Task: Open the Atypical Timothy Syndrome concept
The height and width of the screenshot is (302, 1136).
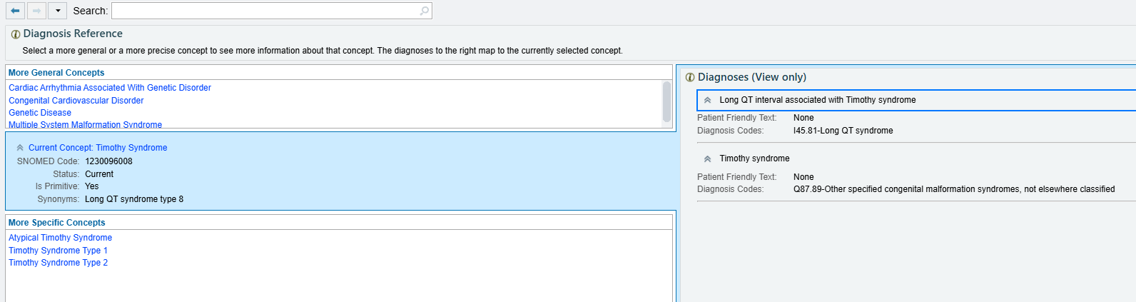Action: tap(60, 238)
